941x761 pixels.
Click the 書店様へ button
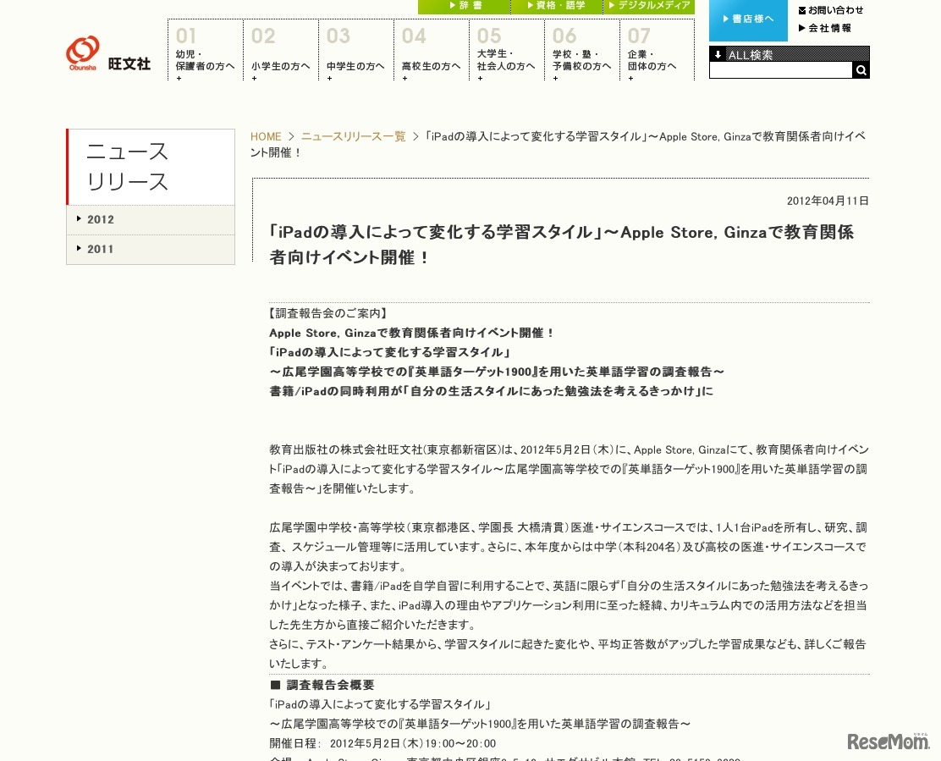click(748, 19)
